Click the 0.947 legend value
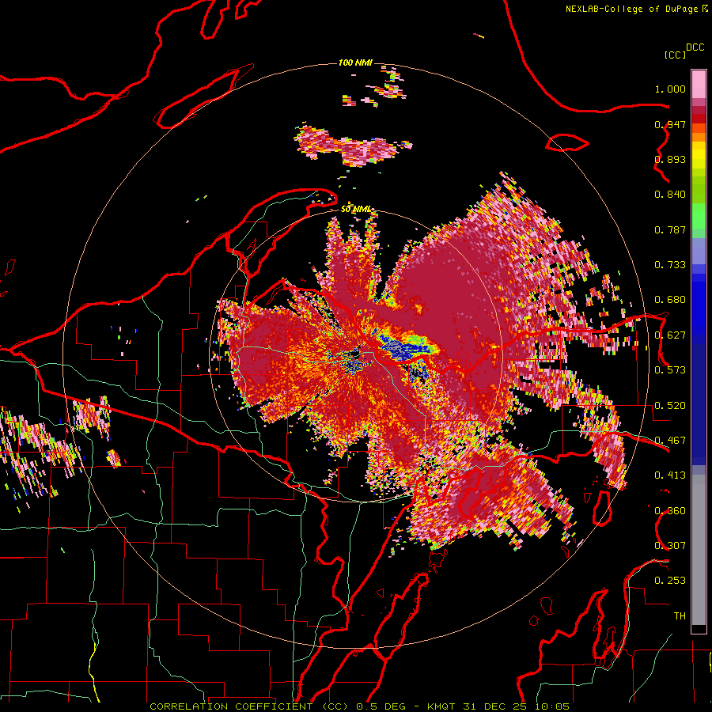 (x=670, y=124)
